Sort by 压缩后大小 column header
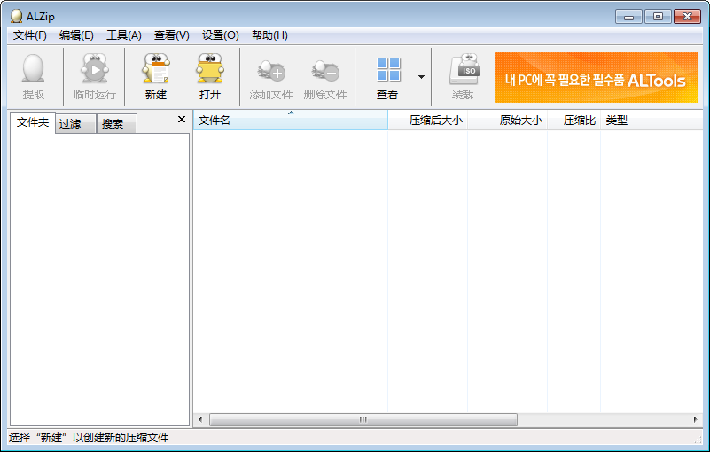Image resolution: width=710 pixels, height=452 pixels. pos(429,121)
